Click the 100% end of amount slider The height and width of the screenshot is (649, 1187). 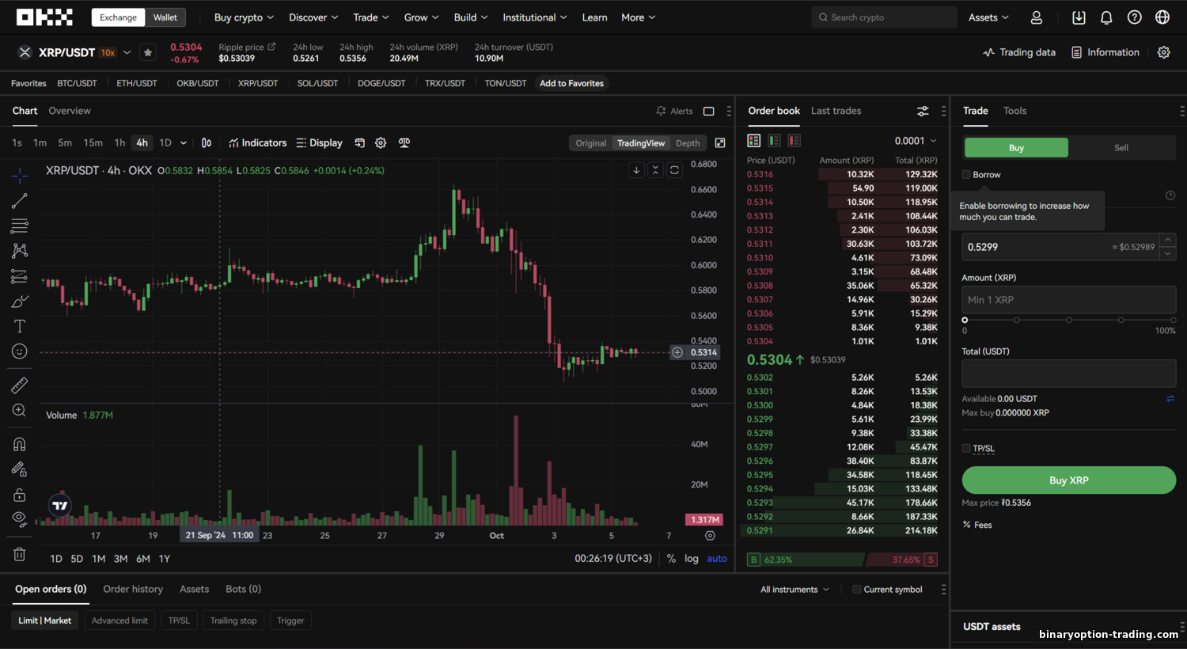click(1173, 320)
